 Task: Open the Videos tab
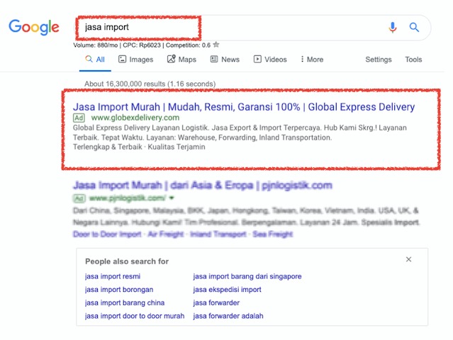point(270,59)
